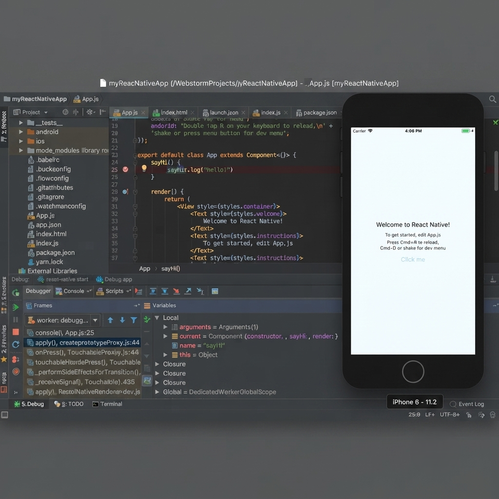Tap Click me in the iPhone simulator

click(x=413, y=259)
